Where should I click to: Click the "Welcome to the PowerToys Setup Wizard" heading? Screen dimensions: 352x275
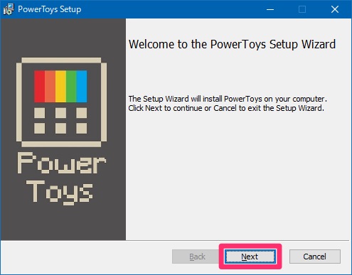pyautogui.click(x=232, y=44)
